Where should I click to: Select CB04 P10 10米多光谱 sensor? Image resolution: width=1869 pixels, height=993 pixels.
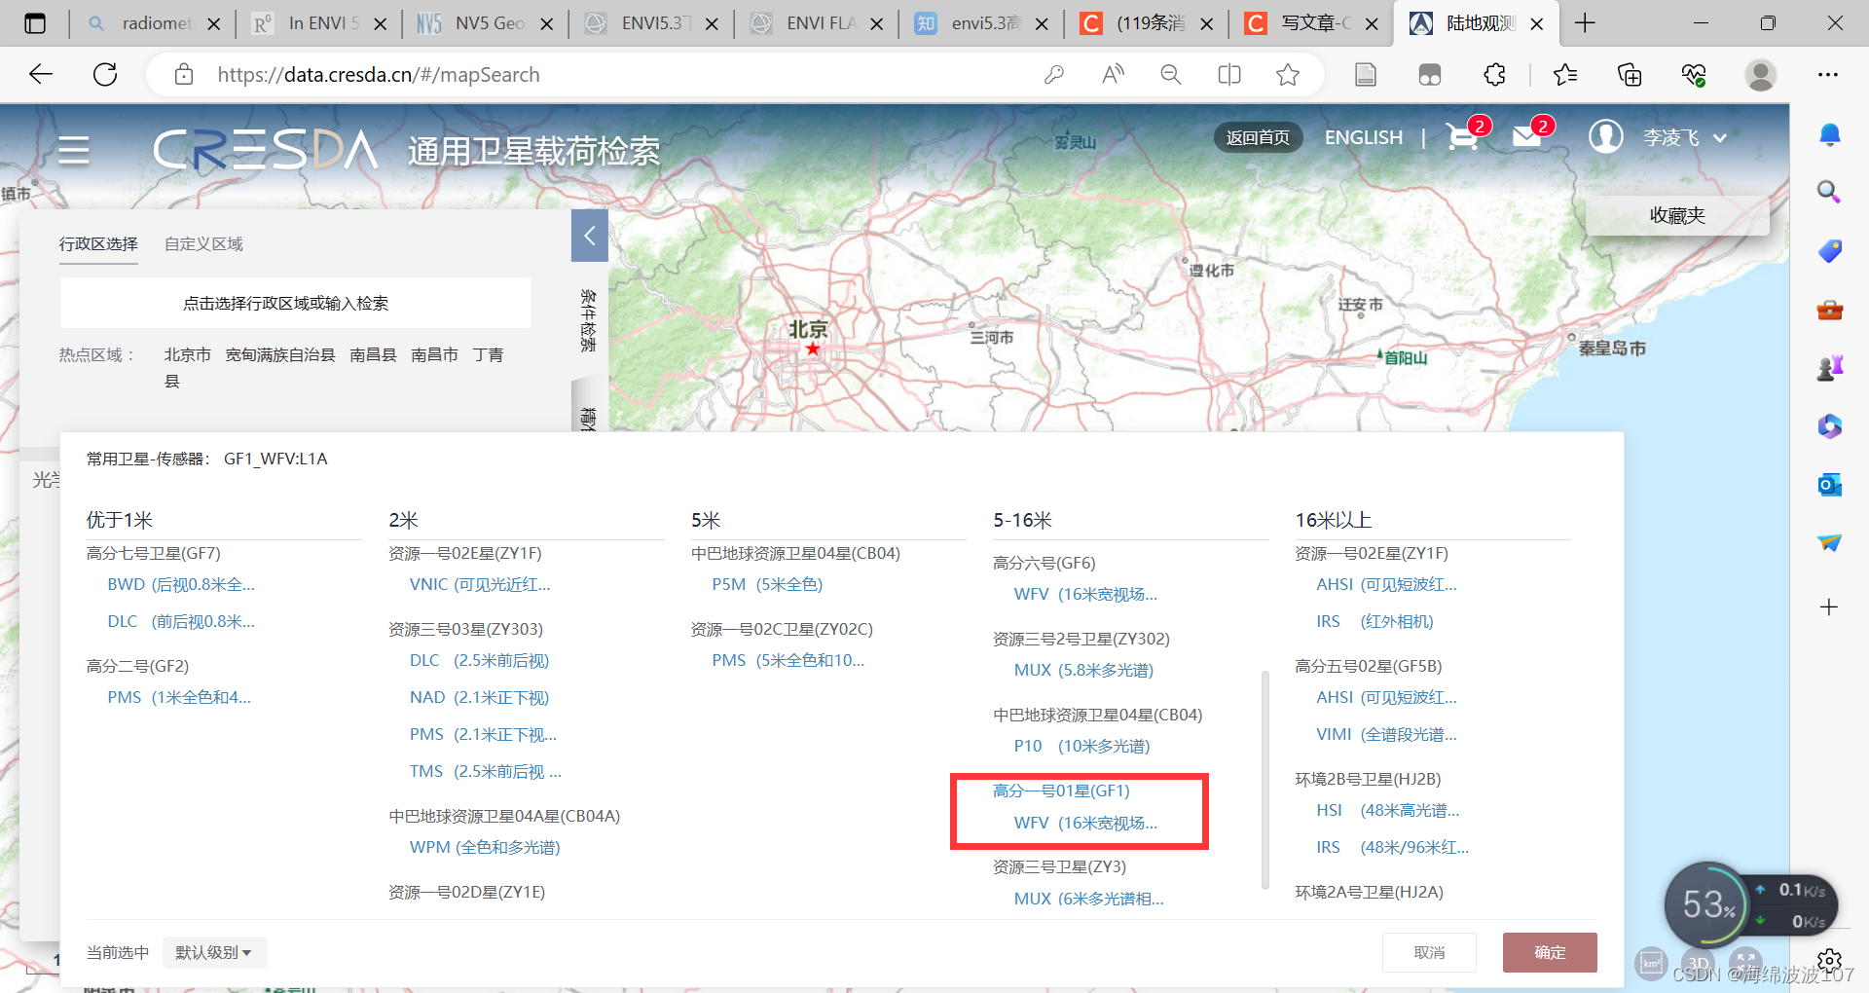pyautogui.click(x=1081, y=746)
